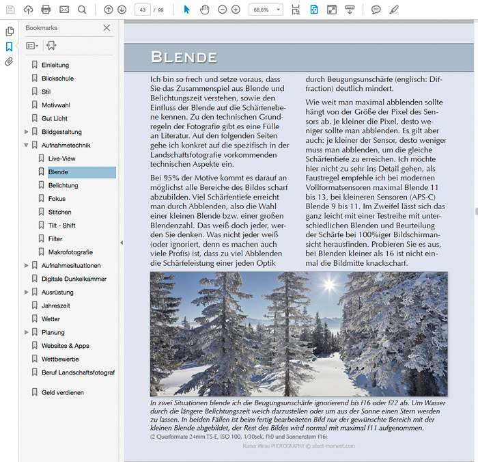Viewport: 478px width, 462px height.
Task: Click the winter forest photo
Action: (299, 334)
